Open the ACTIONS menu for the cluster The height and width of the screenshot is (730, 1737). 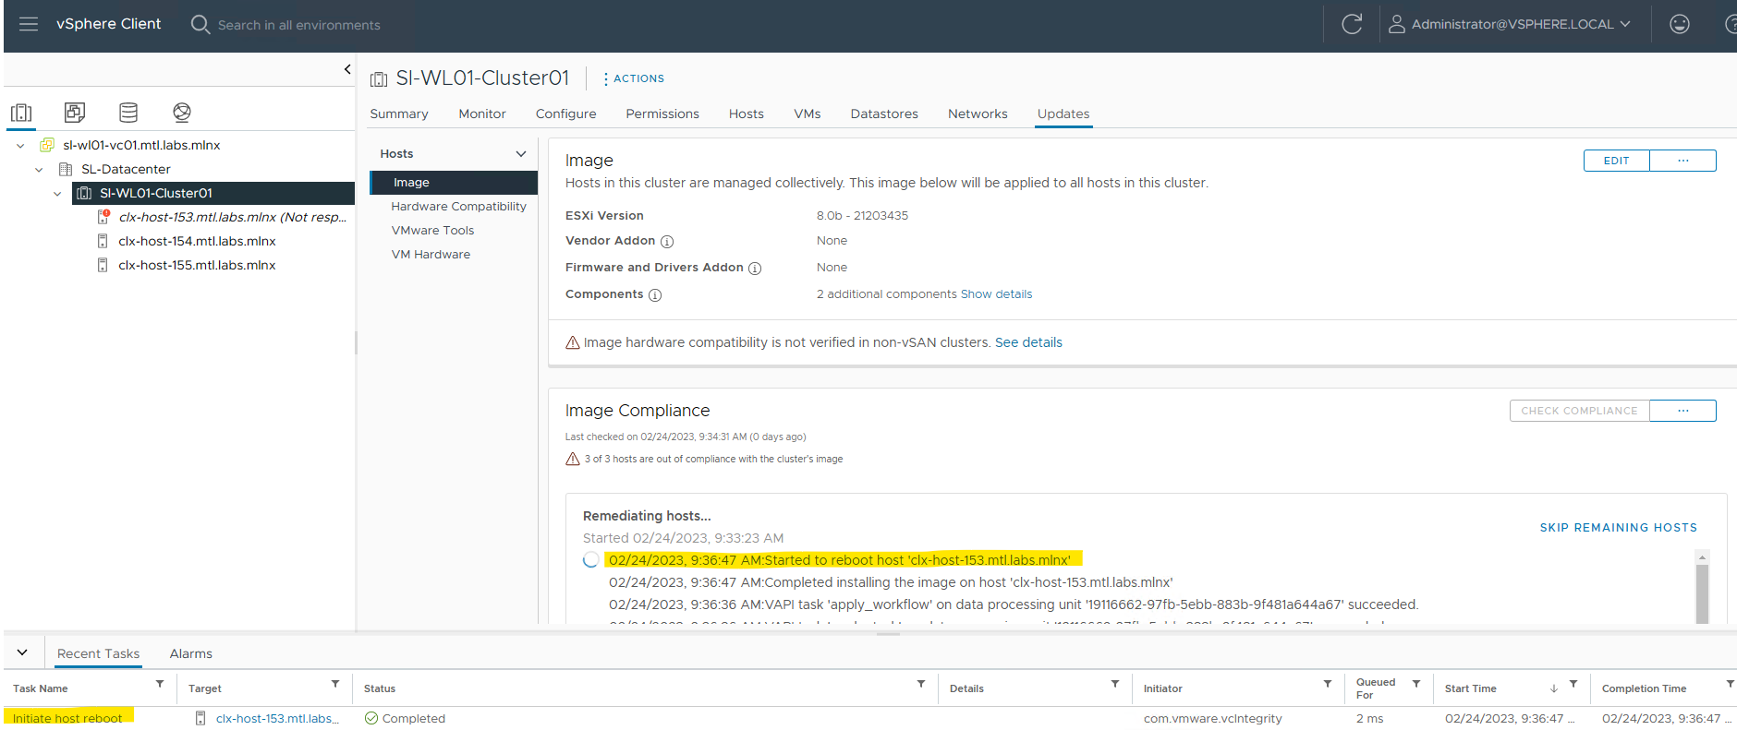pos(634,78)
